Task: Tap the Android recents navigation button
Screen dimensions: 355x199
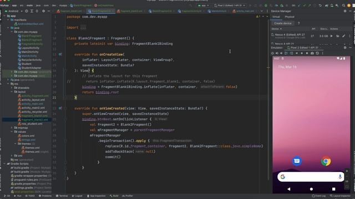Action: [333, 189]
